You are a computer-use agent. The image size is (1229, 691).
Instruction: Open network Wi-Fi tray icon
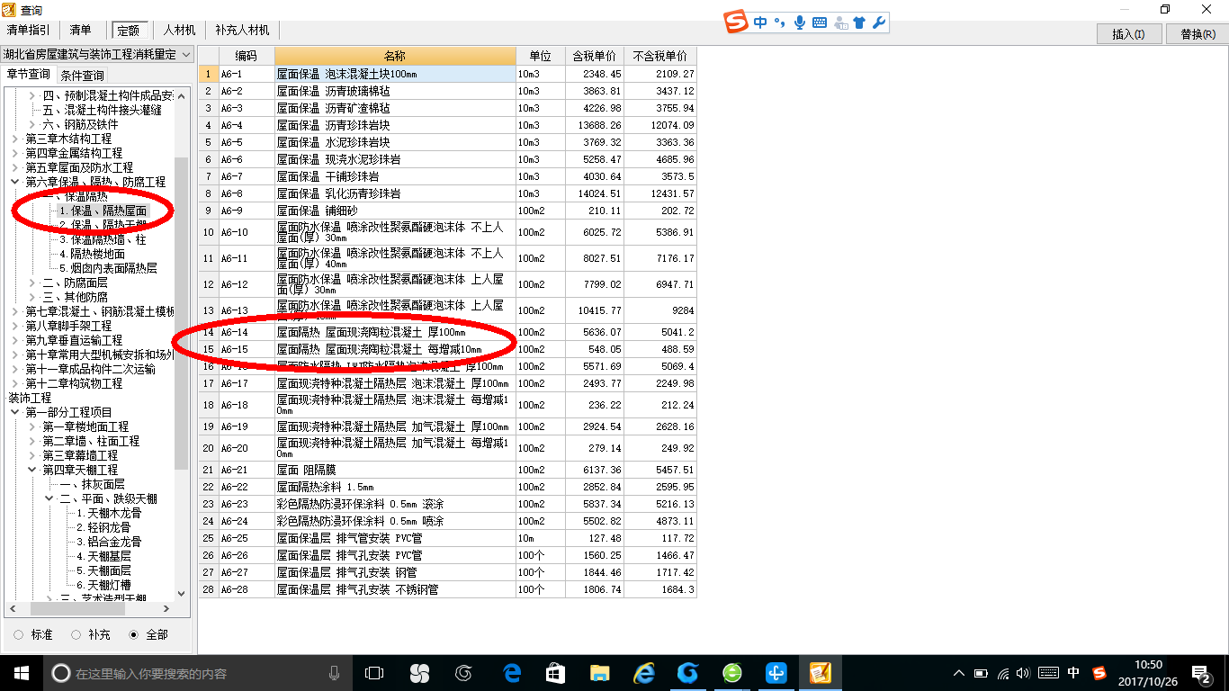click(x=1001, y=673)
